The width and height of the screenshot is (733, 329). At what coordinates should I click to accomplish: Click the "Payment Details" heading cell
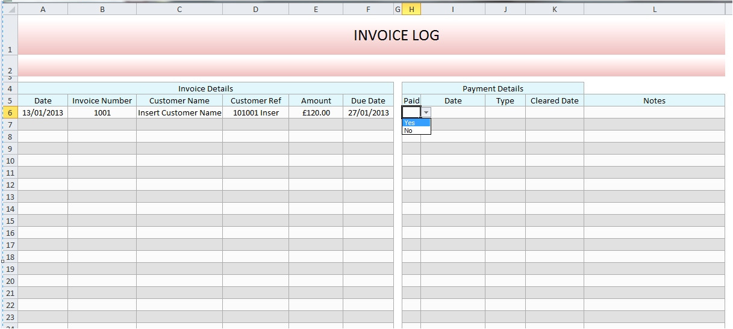pos(493,88)
